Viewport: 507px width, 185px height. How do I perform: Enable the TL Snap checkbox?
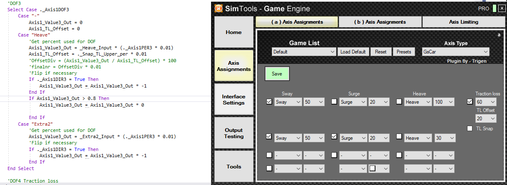click(470, 128)
